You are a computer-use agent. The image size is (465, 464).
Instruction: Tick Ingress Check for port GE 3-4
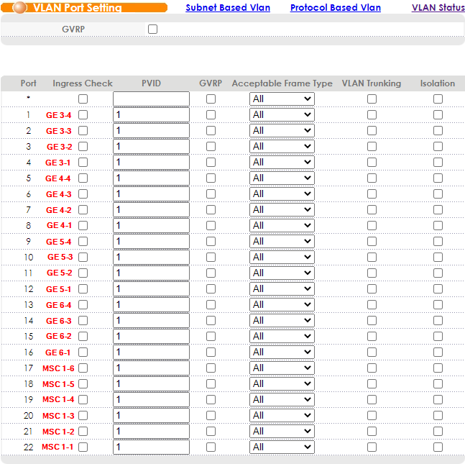click(x=83, y=115)
